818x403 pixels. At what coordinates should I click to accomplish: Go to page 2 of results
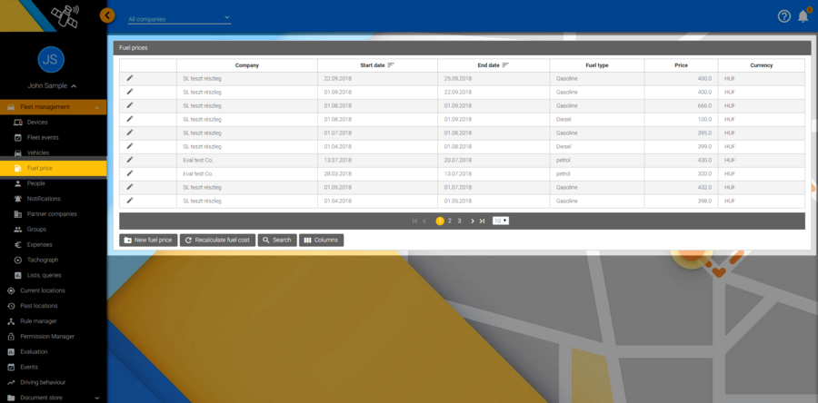(x=450, y=221)
